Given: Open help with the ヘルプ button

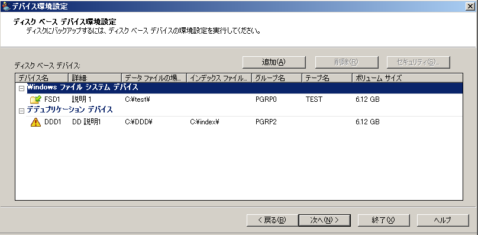Looking at the screenshot, I should (x=443, y=220).
